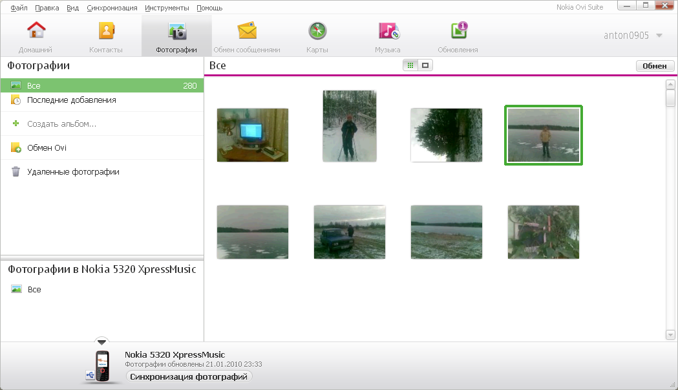
Task: Open the Синхронизация menu
Action: click(112, 8)
